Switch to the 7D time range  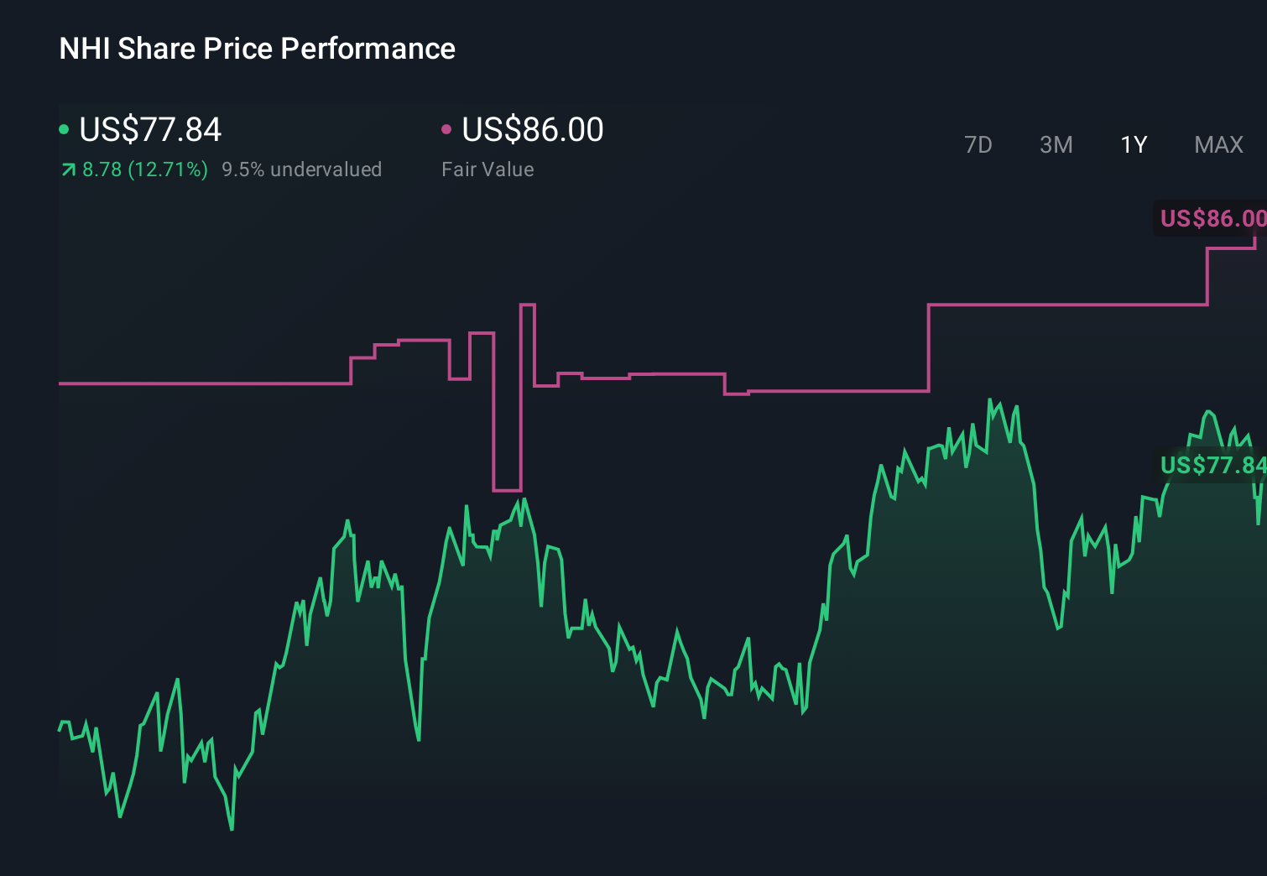point(979,144)
